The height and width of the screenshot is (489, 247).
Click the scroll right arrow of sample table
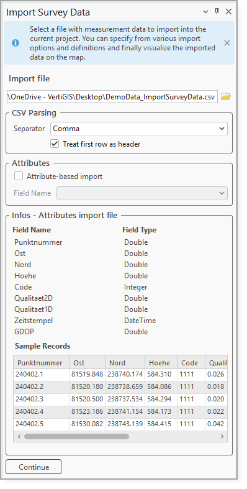coord(222,436)
